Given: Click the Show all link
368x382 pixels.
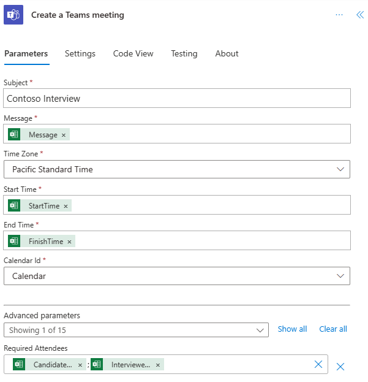Looking at the screenshot, I should click(x=292, y=329).
